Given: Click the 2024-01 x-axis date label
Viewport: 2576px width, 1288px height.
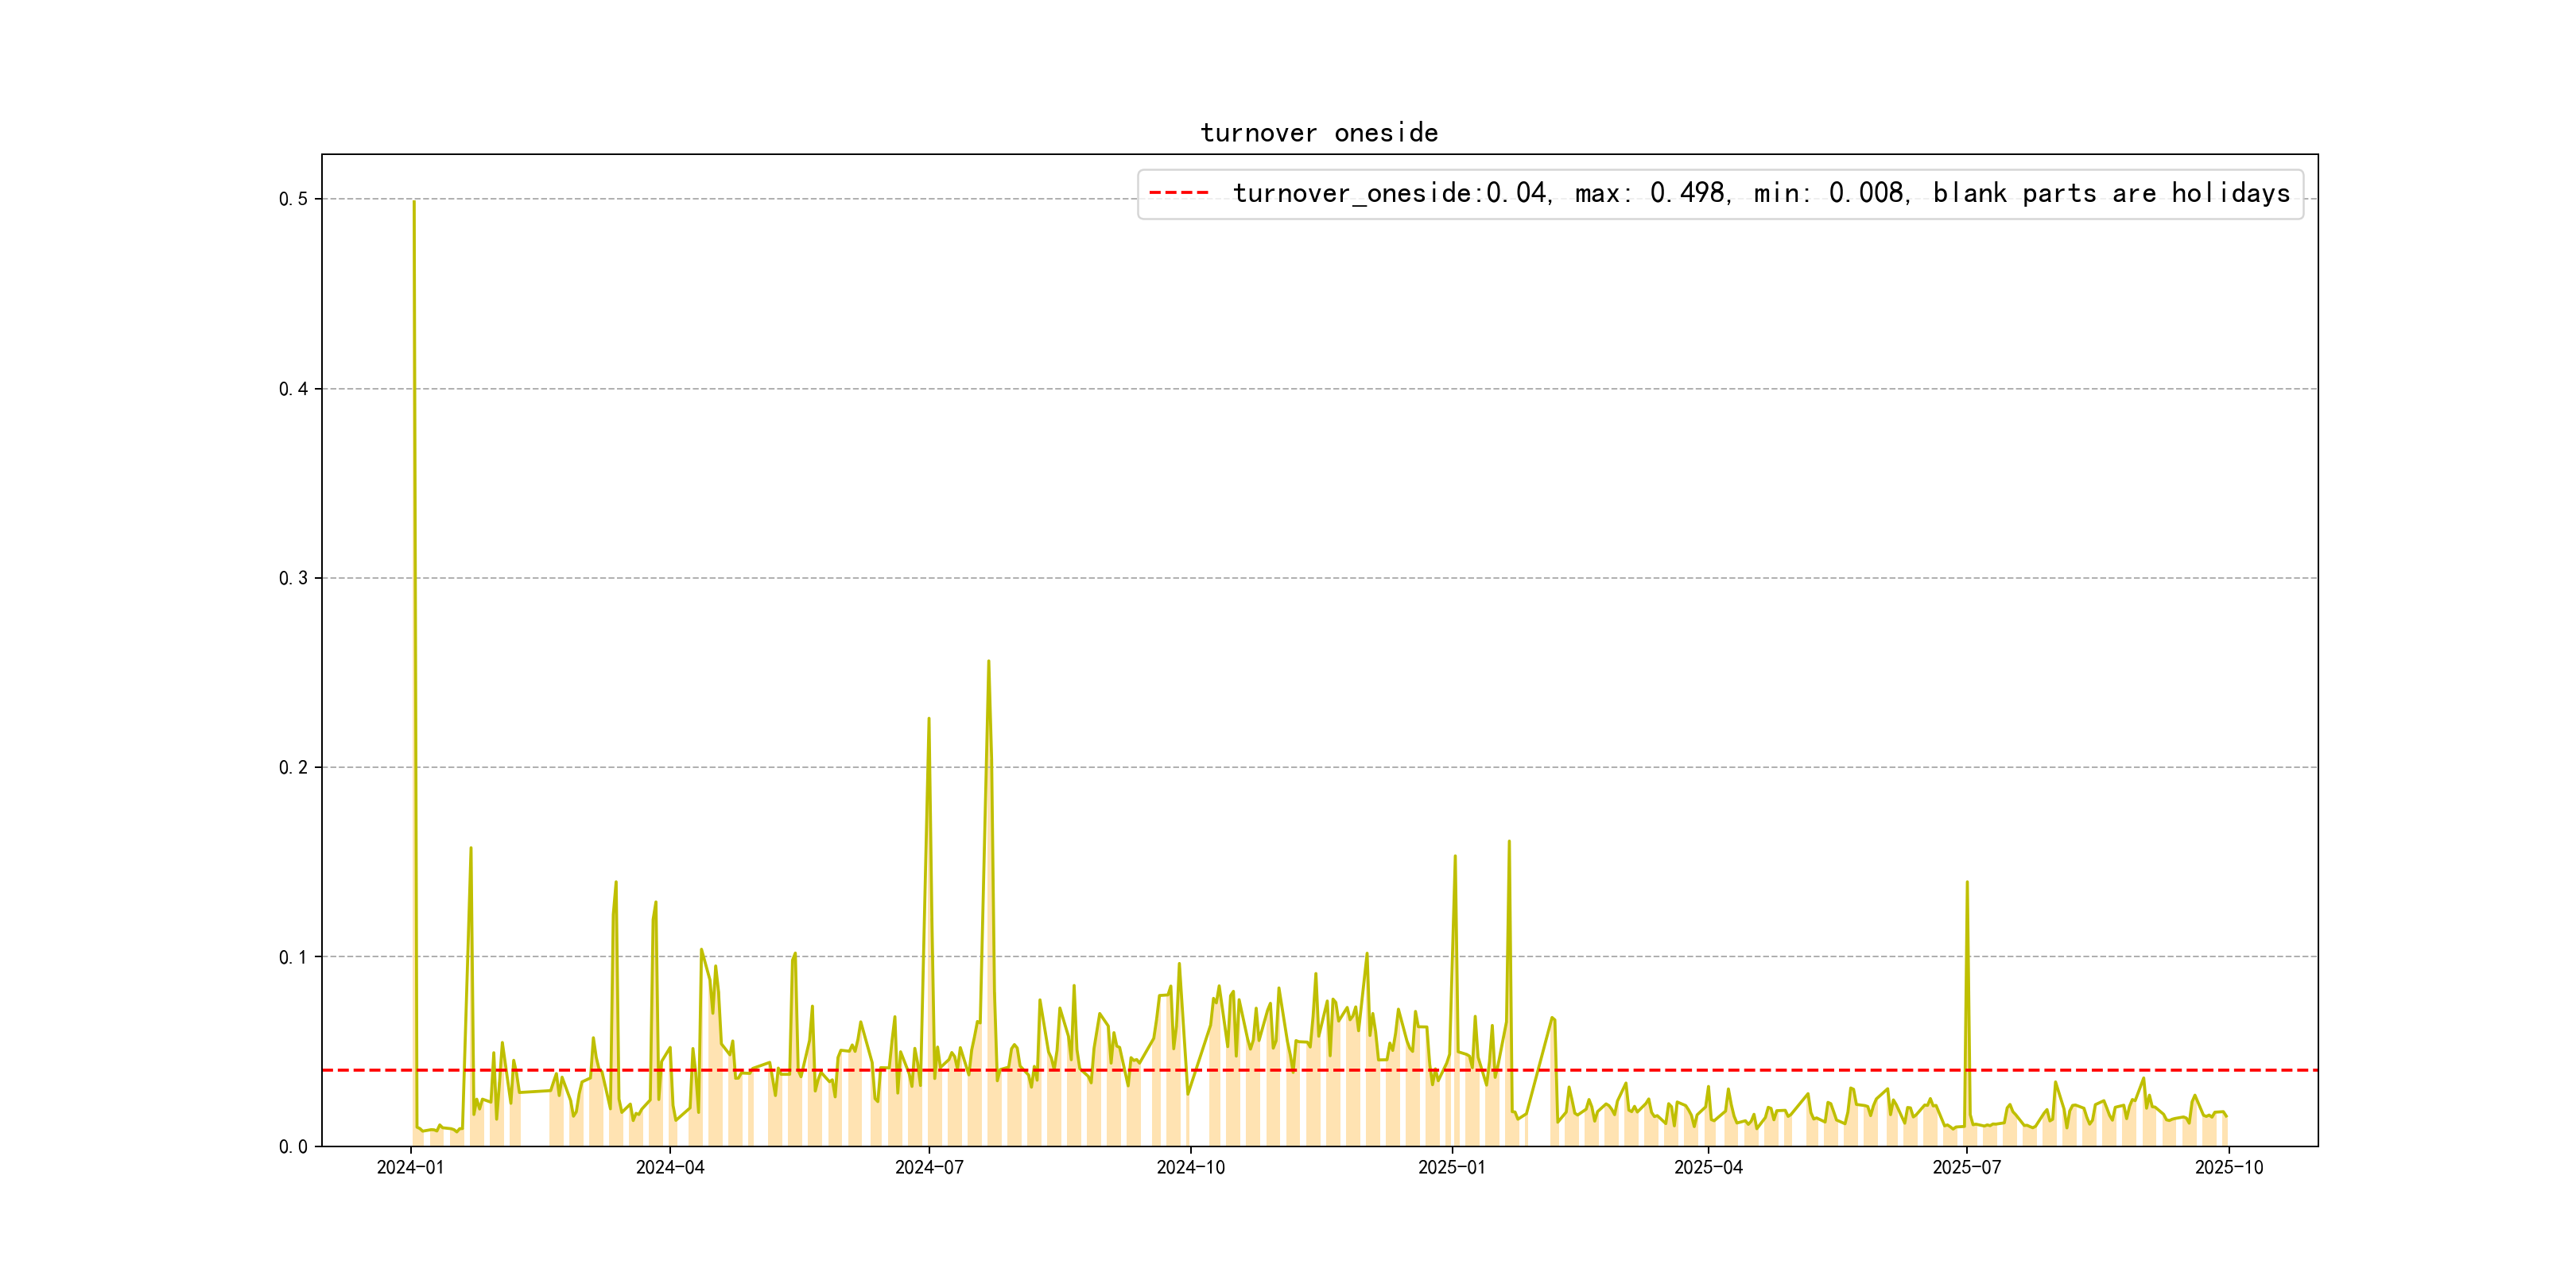Looking at the screenshot, I should click(410, 1168).
